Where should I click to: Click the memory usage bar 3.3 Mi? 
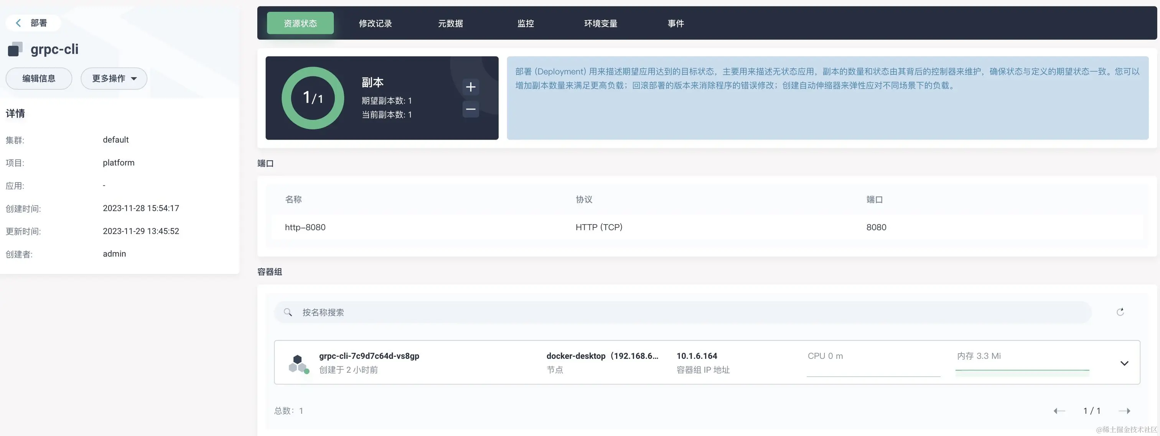1022,372
